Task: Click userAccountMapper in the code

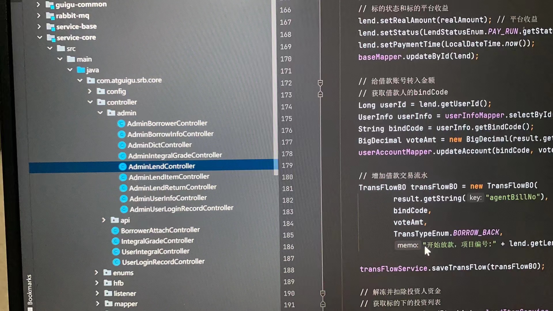Action: point(395,152)
